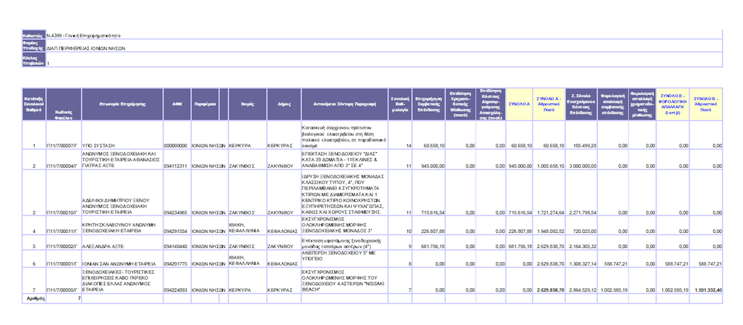Select tax number 094224093

pos(177,290)
